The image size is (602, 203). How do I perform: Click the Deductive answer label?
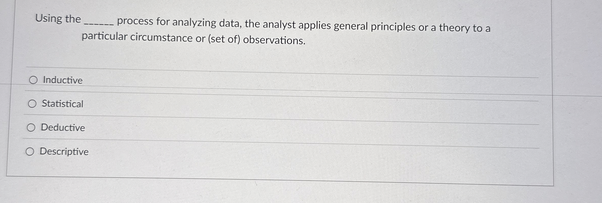coord(63,128)
